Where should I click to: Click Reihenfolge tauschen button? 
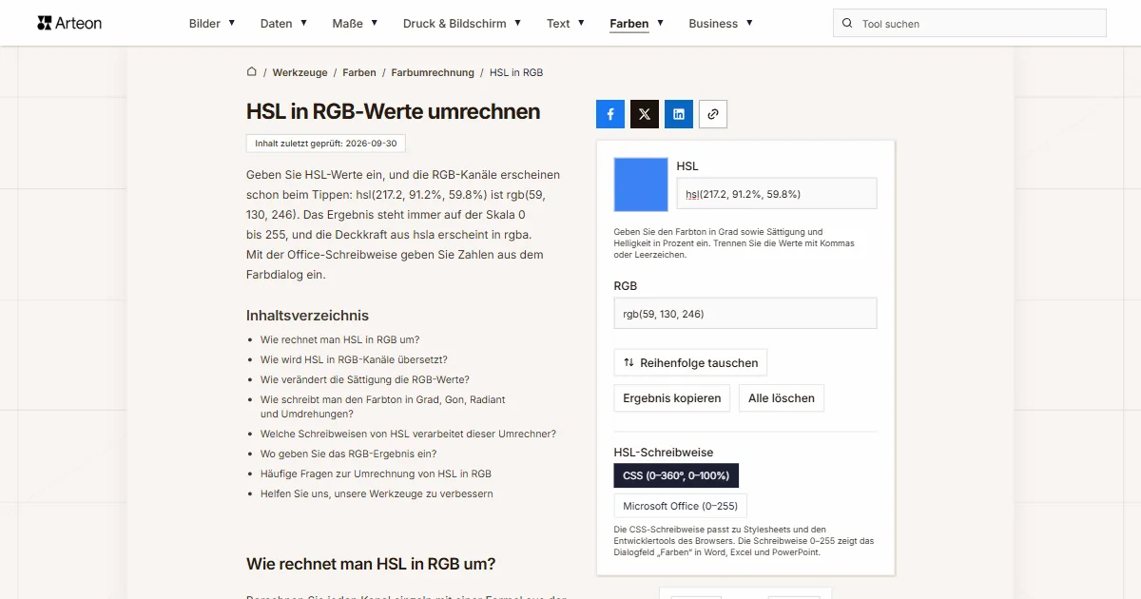tap(690, 362)
